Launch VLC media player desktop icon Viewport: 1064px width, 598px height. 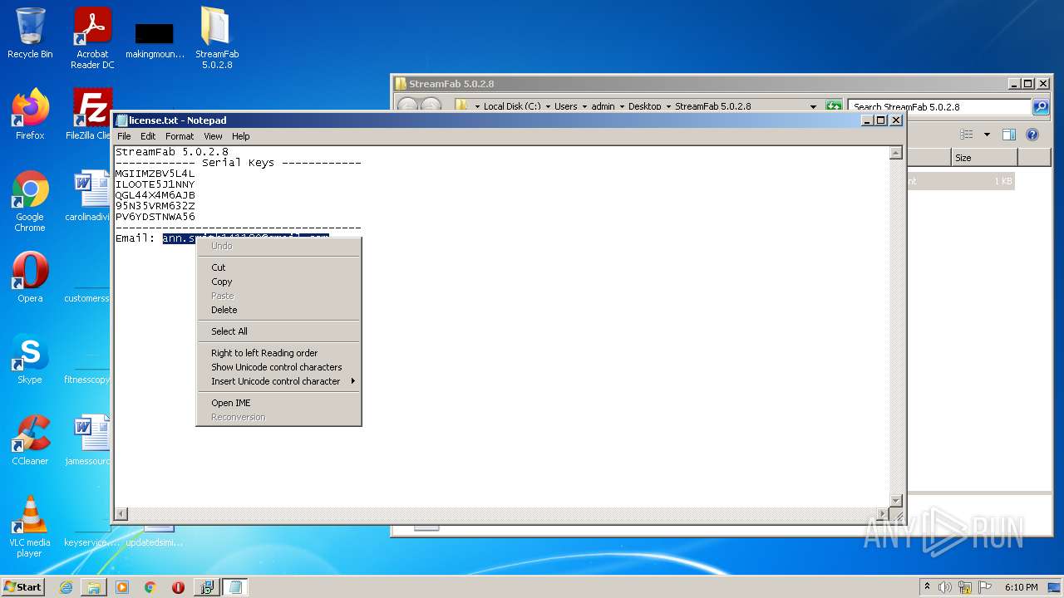[x=30, y=527]
